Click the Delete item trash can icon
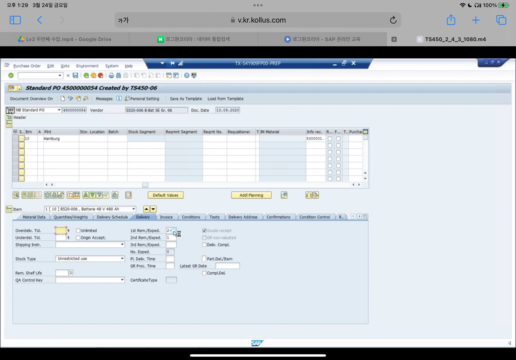516x360 pixels. [47, 195]
